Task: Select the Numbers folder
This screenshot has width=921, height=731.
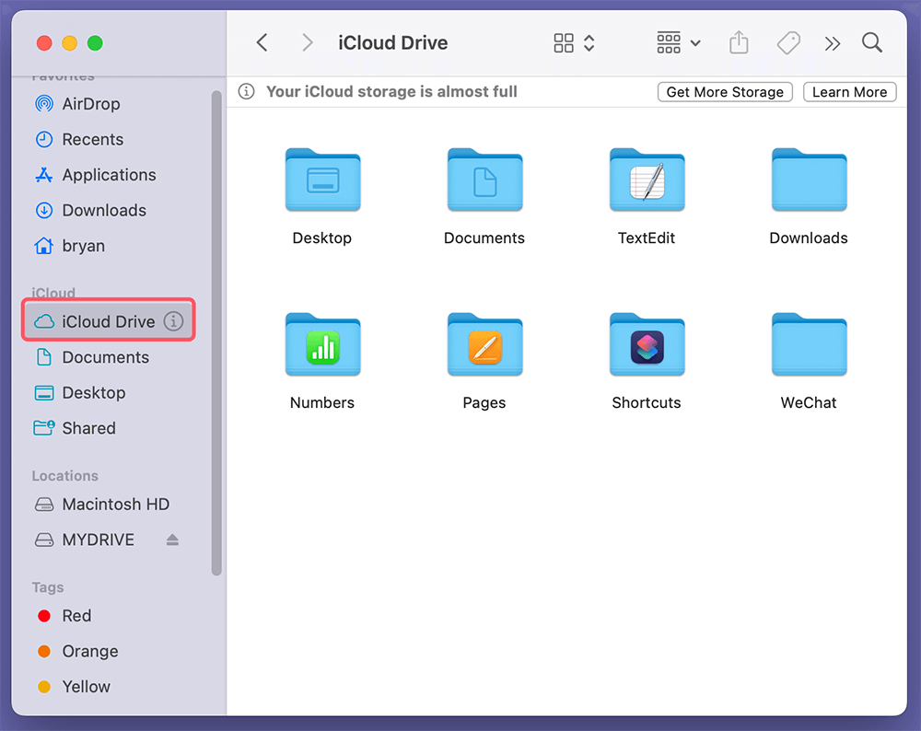Action: tap(322, 345)
